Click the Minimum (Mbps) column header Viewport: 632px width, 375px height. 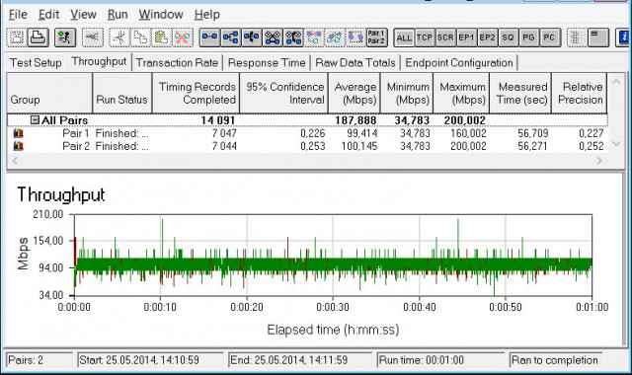click(407, 93)
